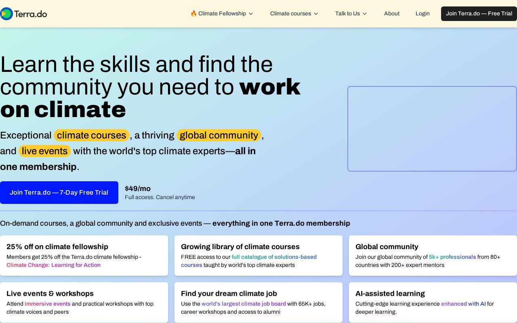Expand the Talk to Us chevron
Image resolution: width=517 pixels, height=323 pixels.
pos(365,14)
